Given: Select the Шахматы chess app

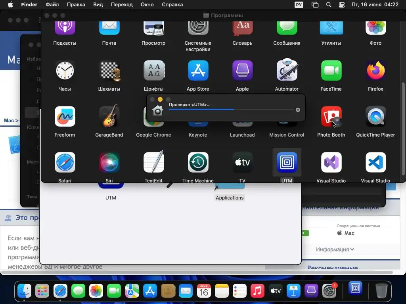Looking at the screenshot, I should tap(110, 70).
